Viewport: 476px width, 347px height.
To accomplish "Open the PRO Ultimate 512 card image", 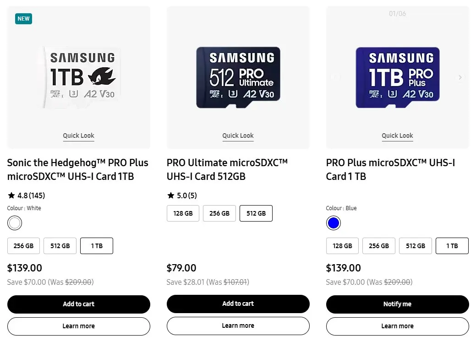I will [238, 77].
